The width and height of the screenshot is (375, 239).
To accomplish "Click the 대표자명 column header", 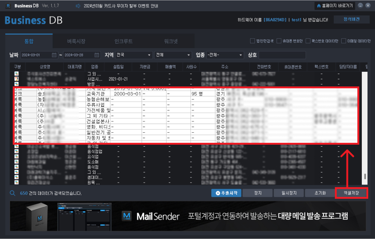I will 75,67.
